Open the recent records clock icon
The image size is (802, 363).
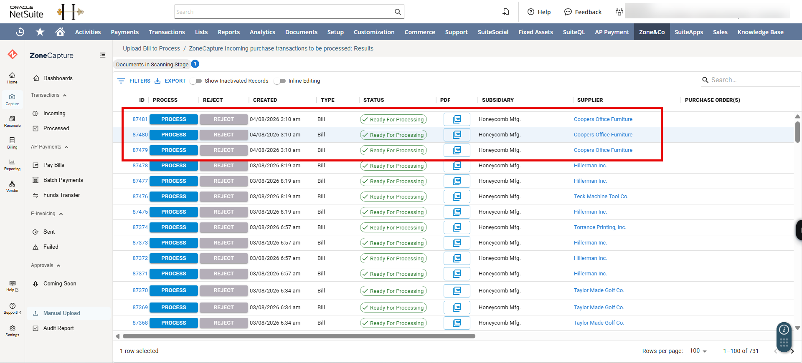pos(20,32)
